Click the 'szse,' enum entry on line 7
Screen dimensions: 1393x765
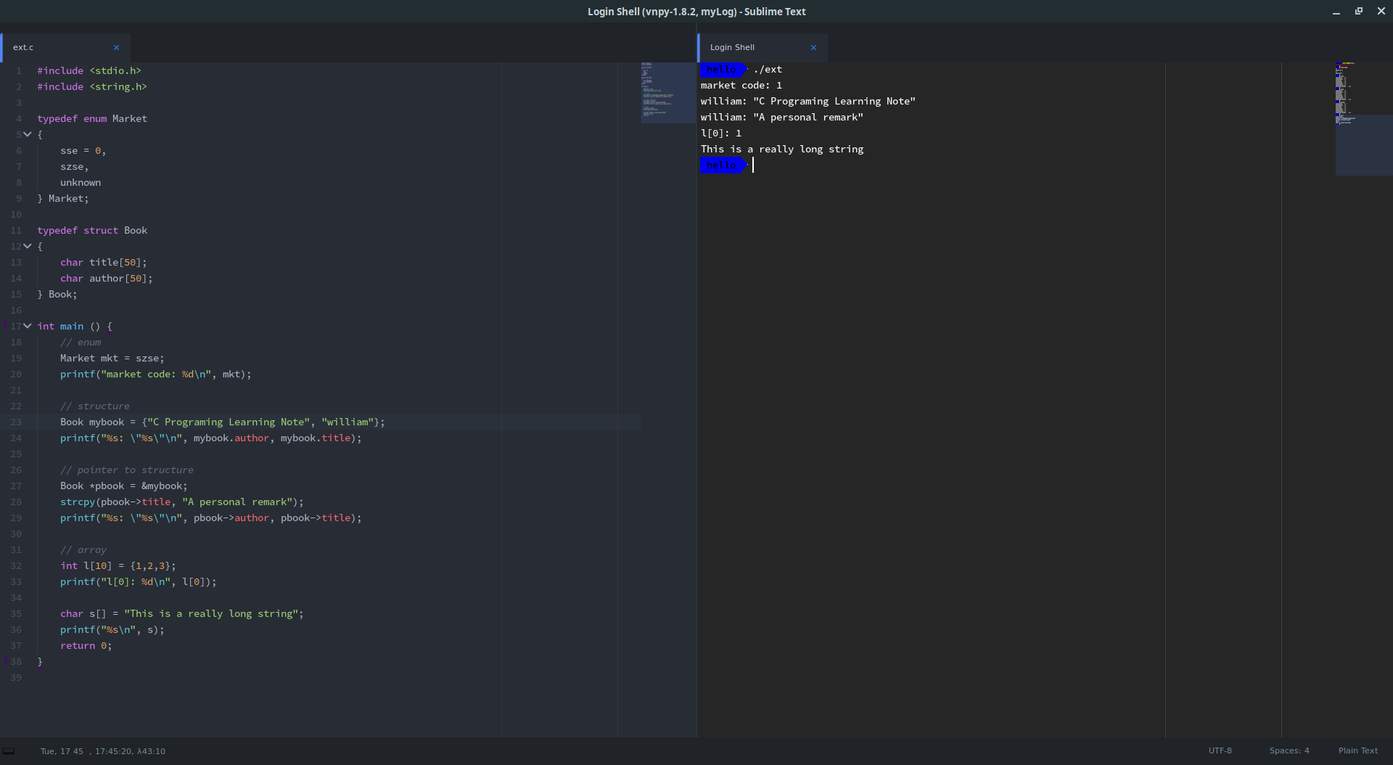(x=75, y=166)
